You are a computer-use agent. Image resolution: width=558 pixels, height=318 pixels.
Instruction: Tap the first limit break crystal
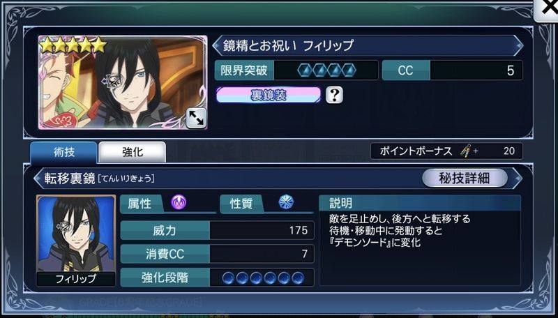(305, 70)
